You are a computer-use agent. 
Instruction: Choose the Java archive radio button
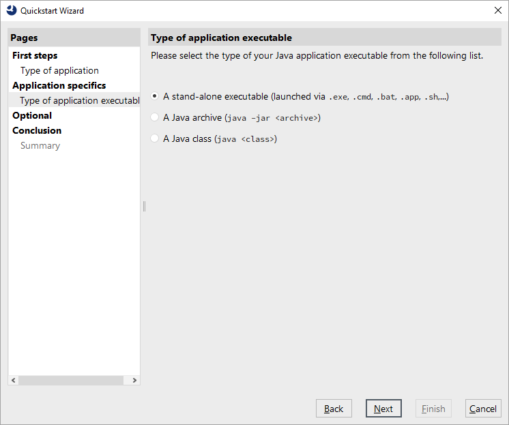pos(154,117)
